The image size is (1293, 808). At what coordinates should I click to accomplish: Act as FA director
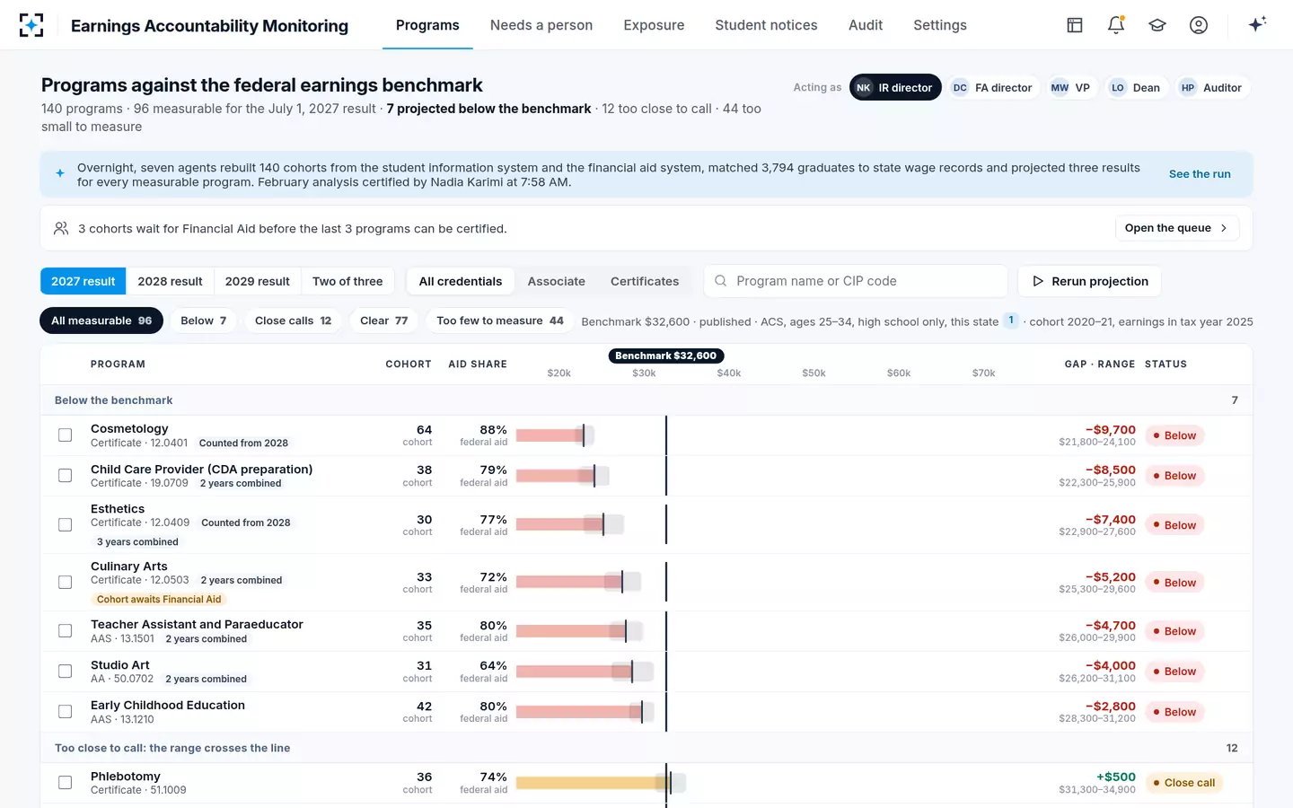point(992,87)
